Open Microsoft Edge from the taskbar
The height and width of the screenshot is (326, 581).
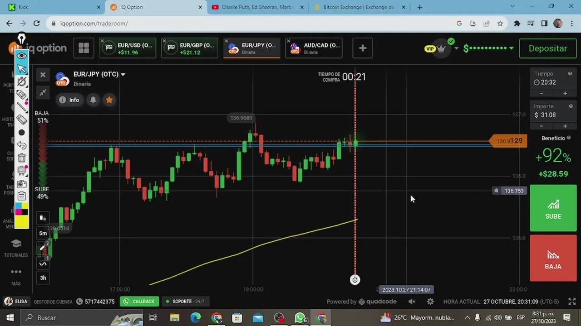(196, 318)
